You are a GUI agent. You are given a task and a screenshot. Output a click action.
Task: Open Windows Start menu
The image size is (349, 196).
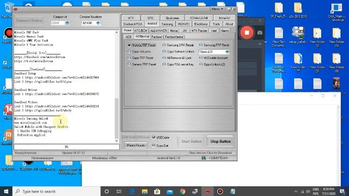[6, 191]
